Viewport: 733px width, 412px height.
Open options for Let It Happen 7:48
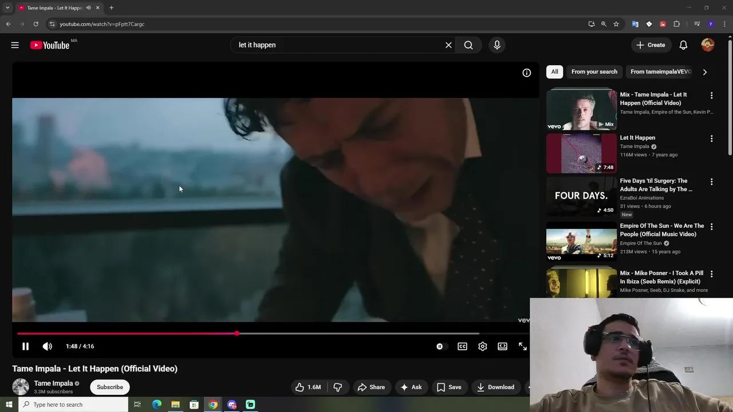[711, 138]
